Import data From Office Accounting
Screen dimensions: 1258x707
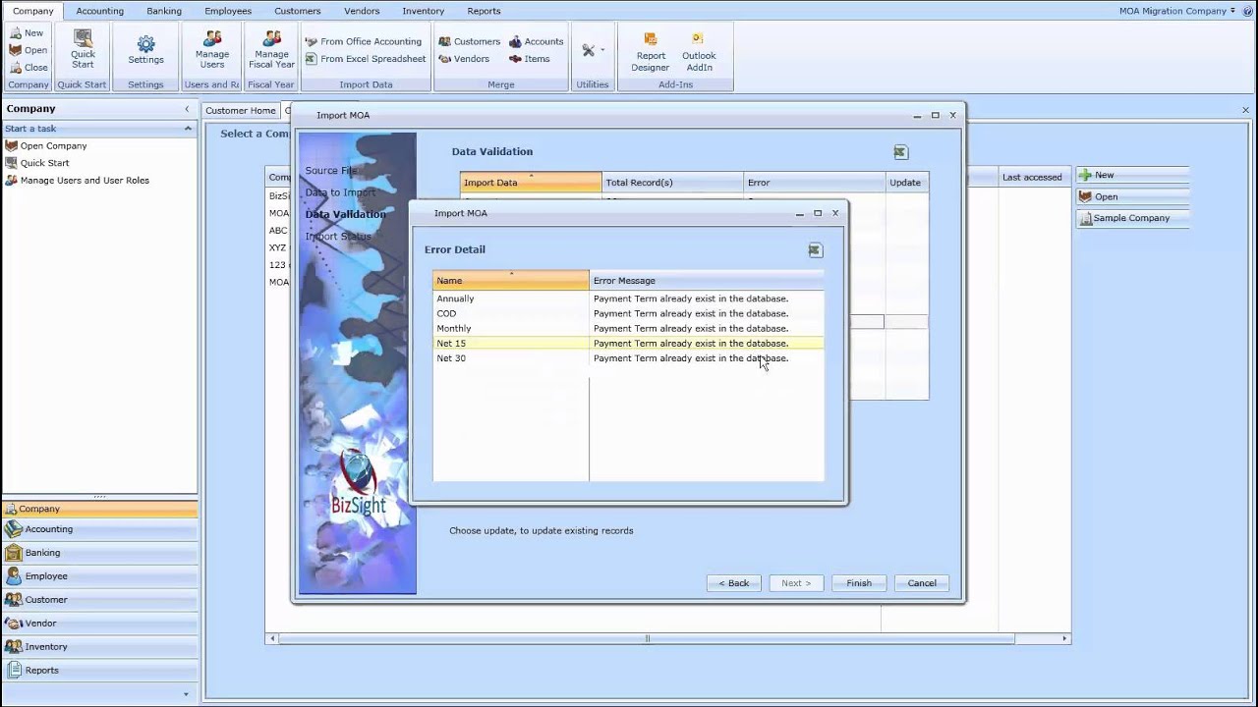click(x=364, y=41)
